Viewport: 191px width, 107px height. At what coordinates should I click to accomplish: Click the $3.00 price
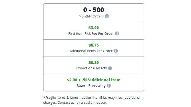94,28
